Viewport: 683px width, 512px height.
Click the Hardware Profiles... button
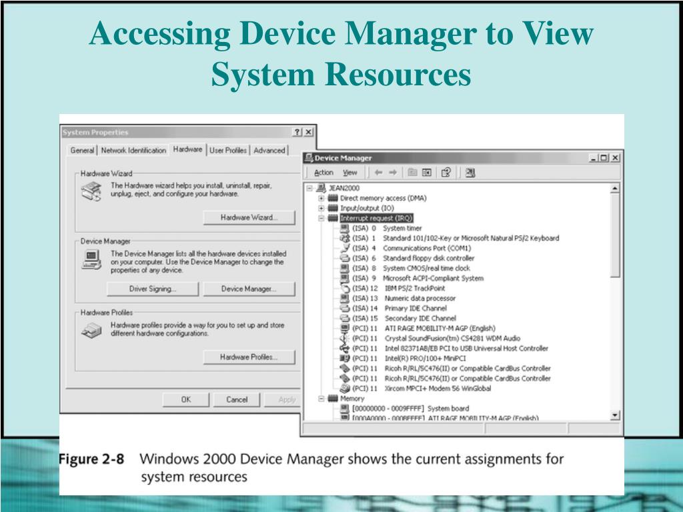(x=249, y=357)
